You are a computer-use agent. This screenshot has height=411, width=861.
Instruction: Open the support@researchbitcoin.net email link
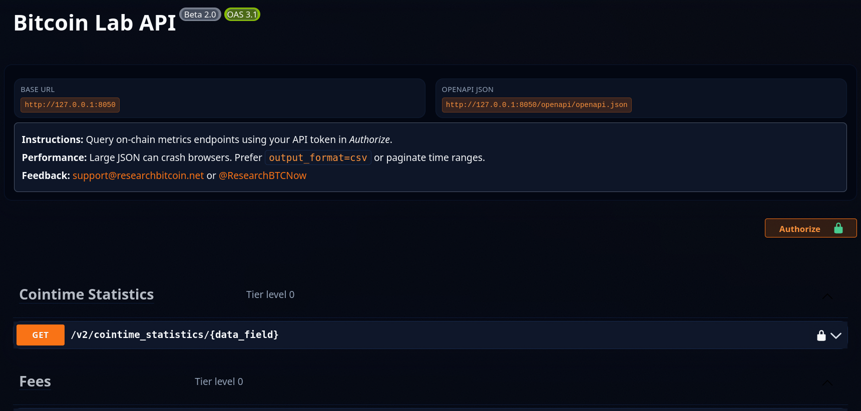138,175
